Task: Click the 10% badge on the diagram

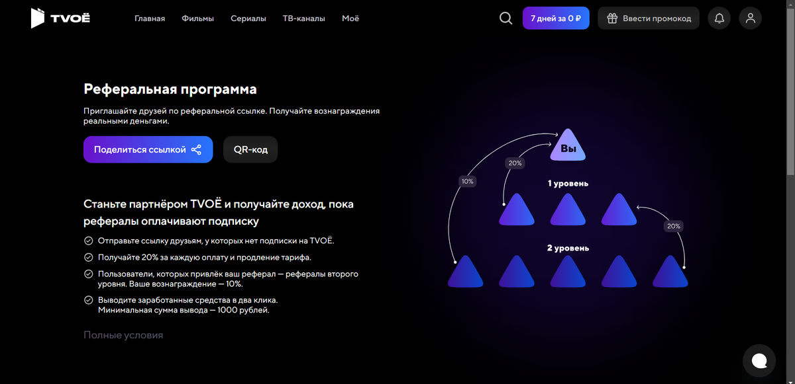Action: 467,180
